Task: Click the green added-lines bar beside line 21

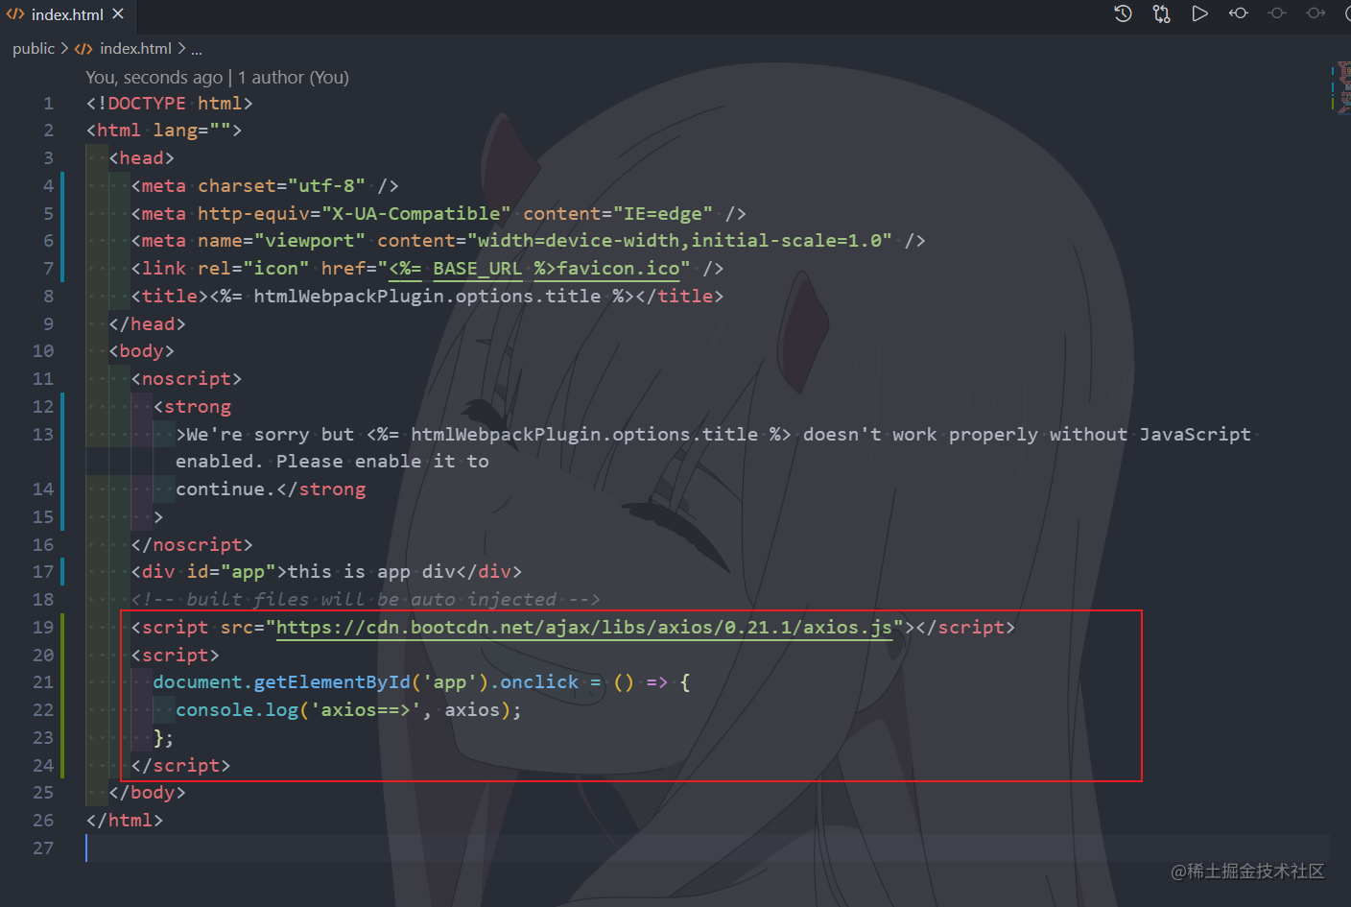Action: [x=62, y=682]
